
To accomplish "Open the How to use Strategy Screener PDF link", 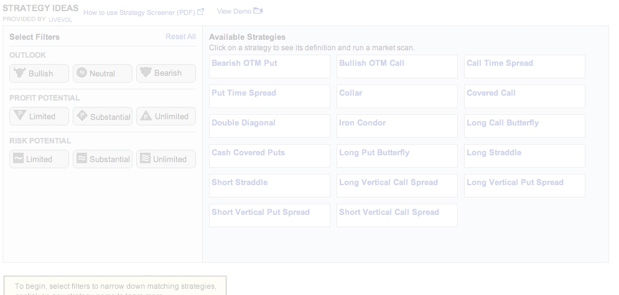I will point(139,12).
